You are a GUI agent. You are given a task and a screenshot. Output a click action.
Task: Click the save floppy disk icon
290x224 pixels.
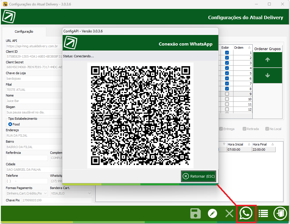point(195,213)
